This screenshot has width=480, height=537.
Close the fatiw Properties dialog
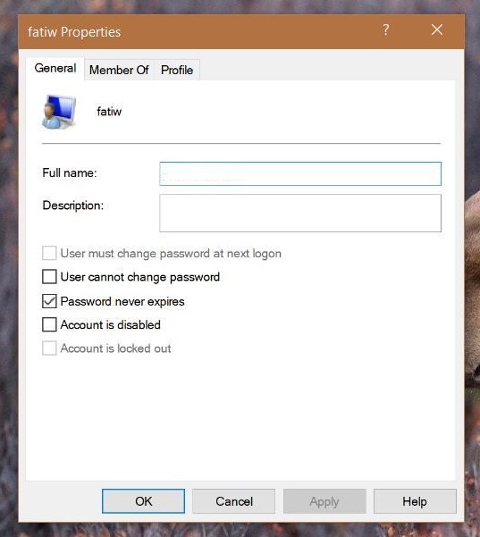click(437, 30)
